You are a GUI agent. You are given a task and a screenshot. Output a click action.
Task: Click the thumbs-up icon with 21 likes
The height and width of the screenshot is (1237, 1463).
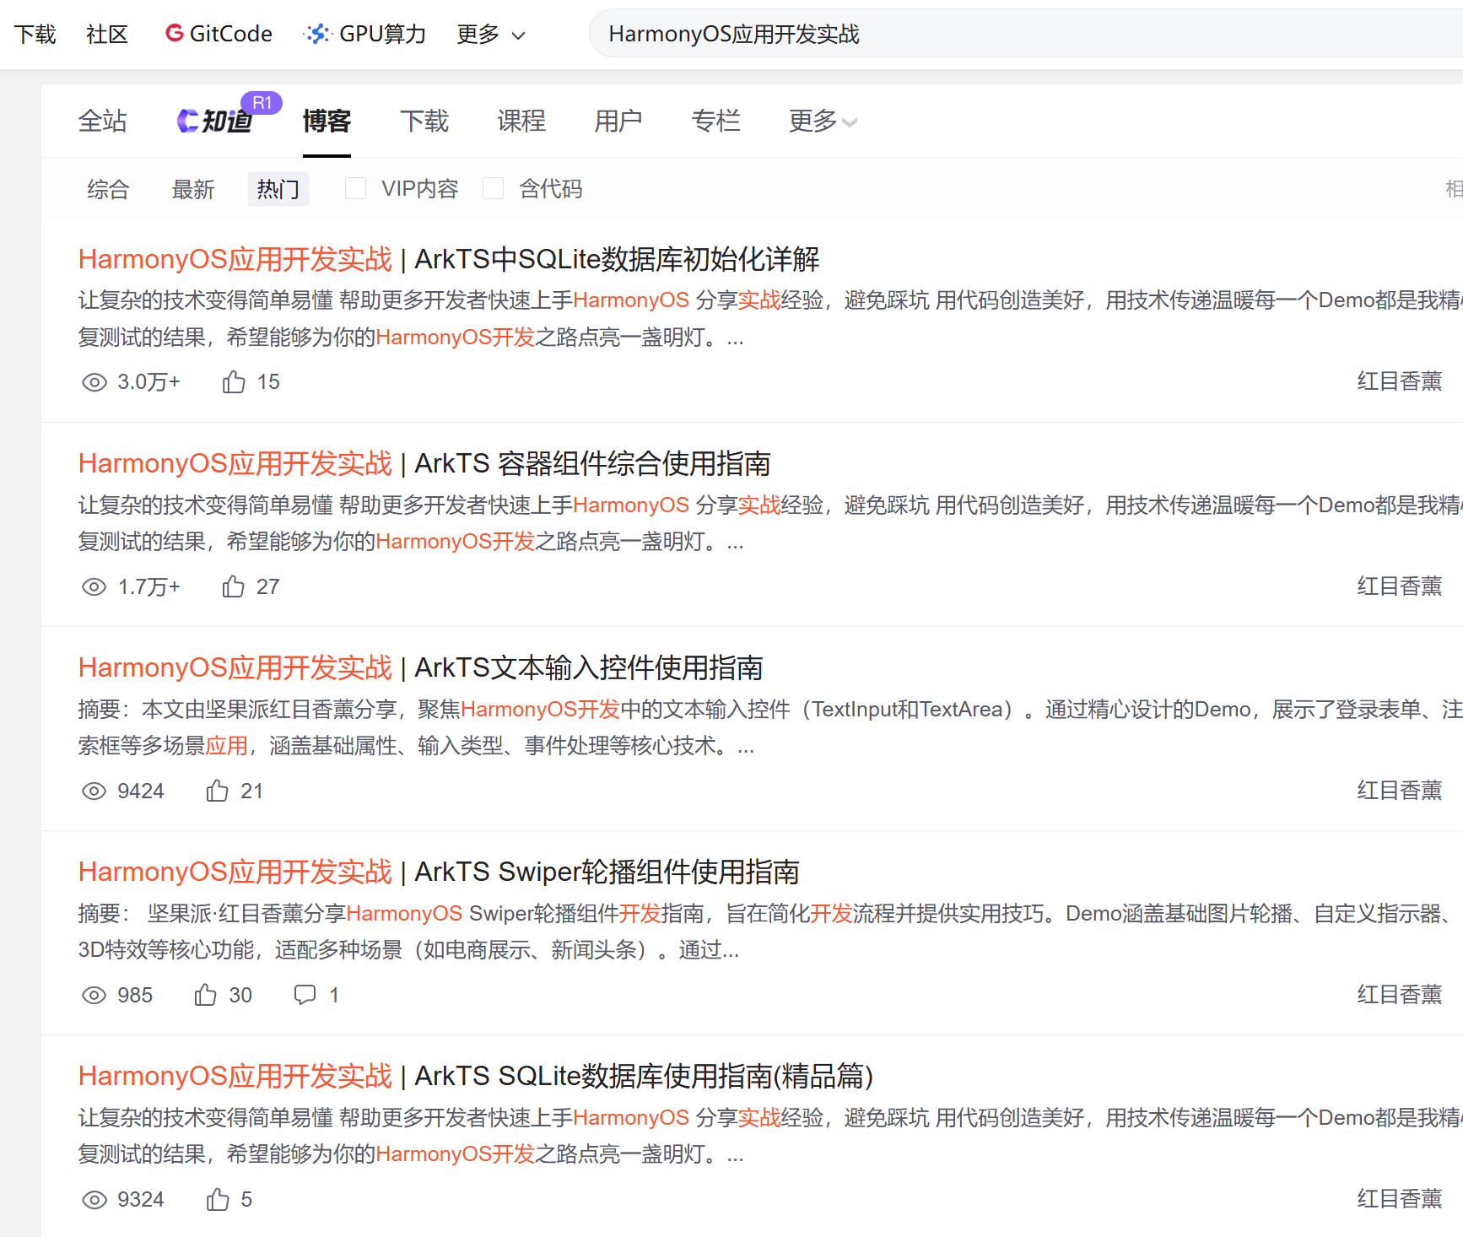click(x=218, y=790)
